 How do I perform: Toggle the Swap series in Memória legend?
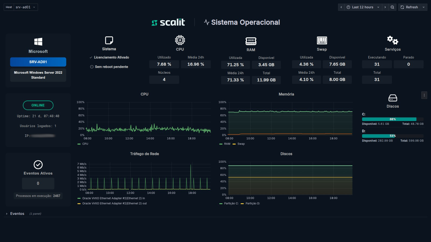tap(241, 144)
